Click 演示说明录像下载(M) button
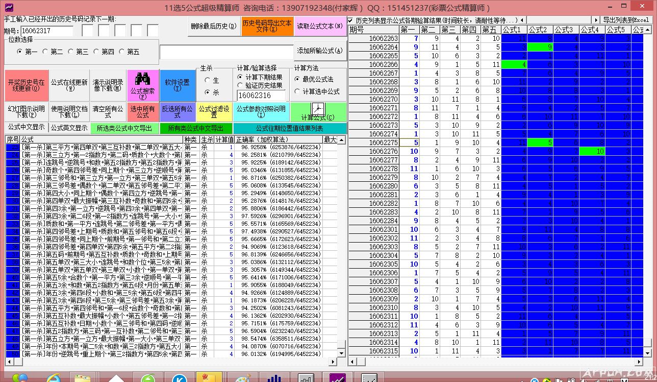The image size is (657, 382). 108,85
